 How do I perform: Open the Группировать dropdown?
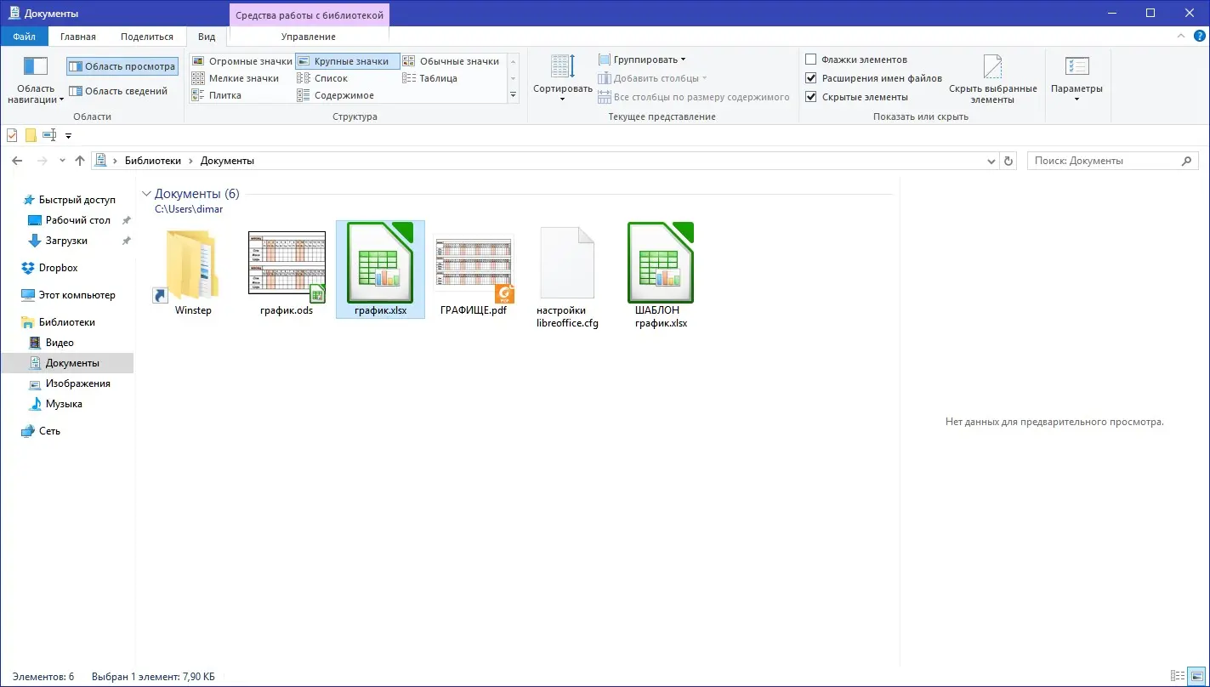pos(642,60)
